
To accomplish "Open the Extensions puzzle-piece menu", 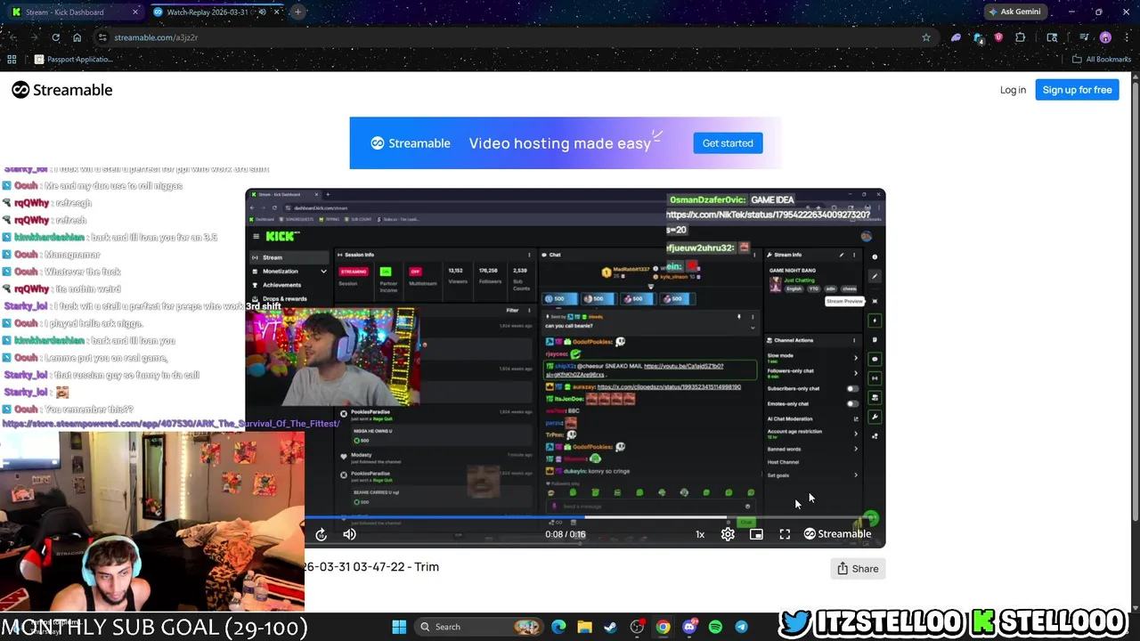I will (x=1021, y=37).
